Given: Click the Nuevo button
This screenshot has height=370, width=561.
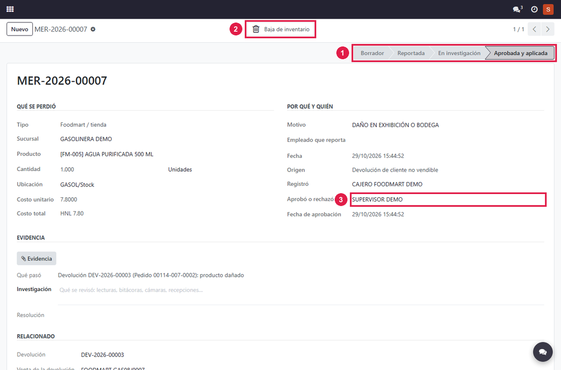Looking at the screenshot, I should [x=20, y=30].
